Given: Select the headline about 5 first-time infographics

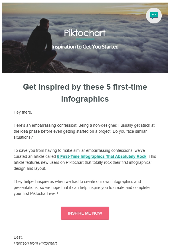Looking at the screenshot, I should (85, 93).
